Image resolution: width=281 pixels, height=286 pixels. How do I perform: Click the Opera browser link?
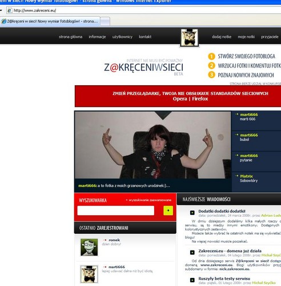(x=180, y=99)
